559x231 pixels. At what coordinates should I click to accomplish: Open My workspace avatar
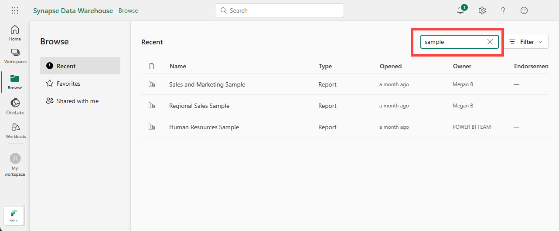(x=15, y=164)
